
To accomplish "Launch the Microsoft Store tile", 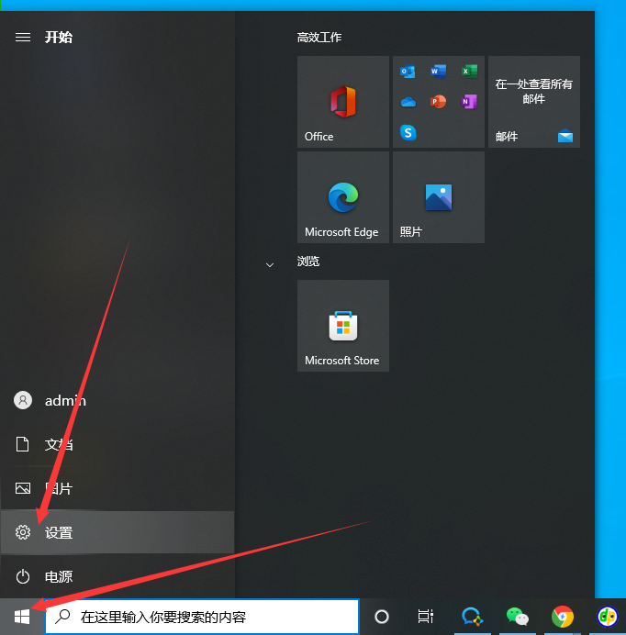I will [x=342, y=325].
